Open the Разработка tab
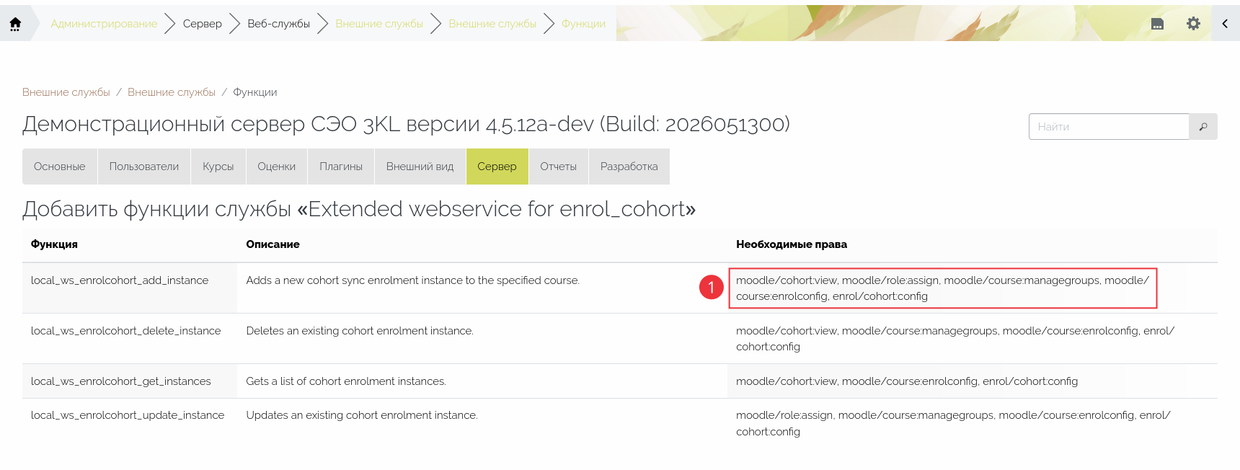 click(629, 167)
